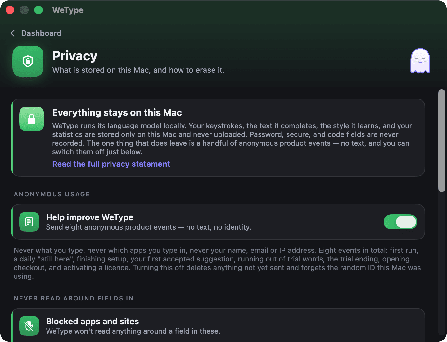Click the Blocked apps and sites hand icon
Viewport: 447px width, 342px height.
(x=29, y=326)
